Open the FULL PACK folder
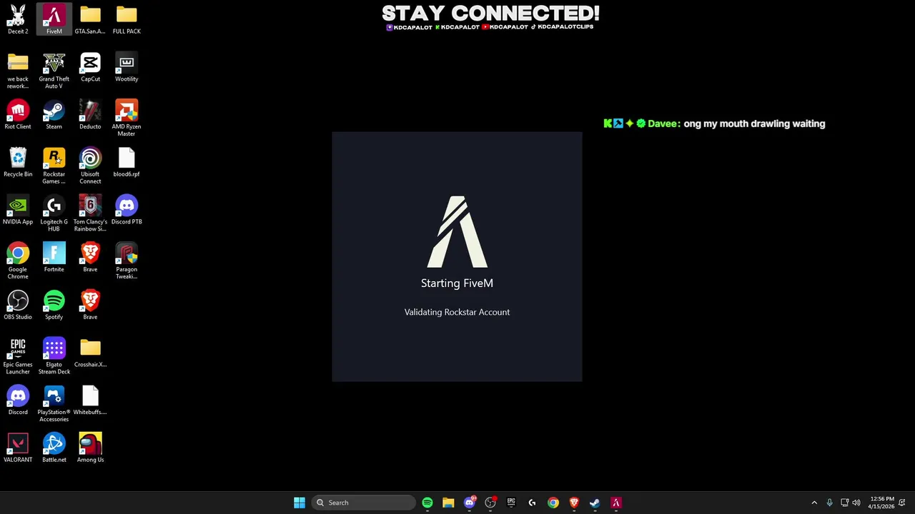This screenshot has width=915, height=514. pyautogui.click(x=127, y=19)
